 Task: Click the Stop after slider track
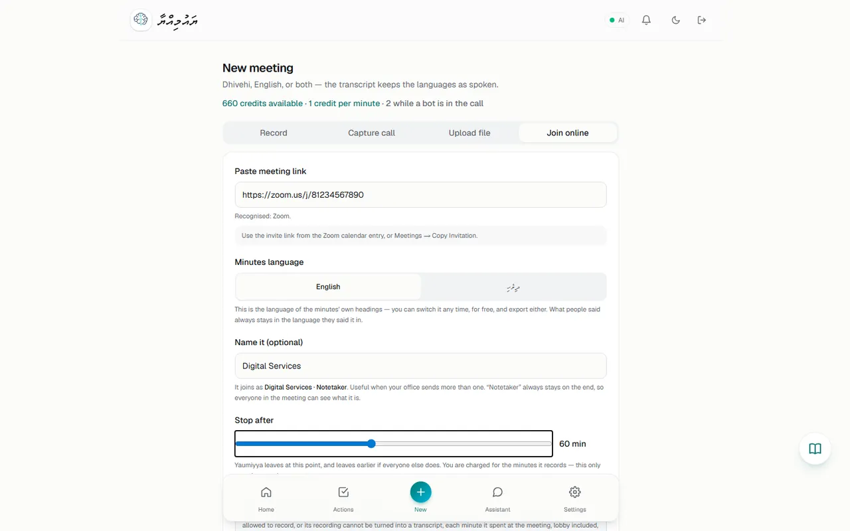tap(394, 443)
